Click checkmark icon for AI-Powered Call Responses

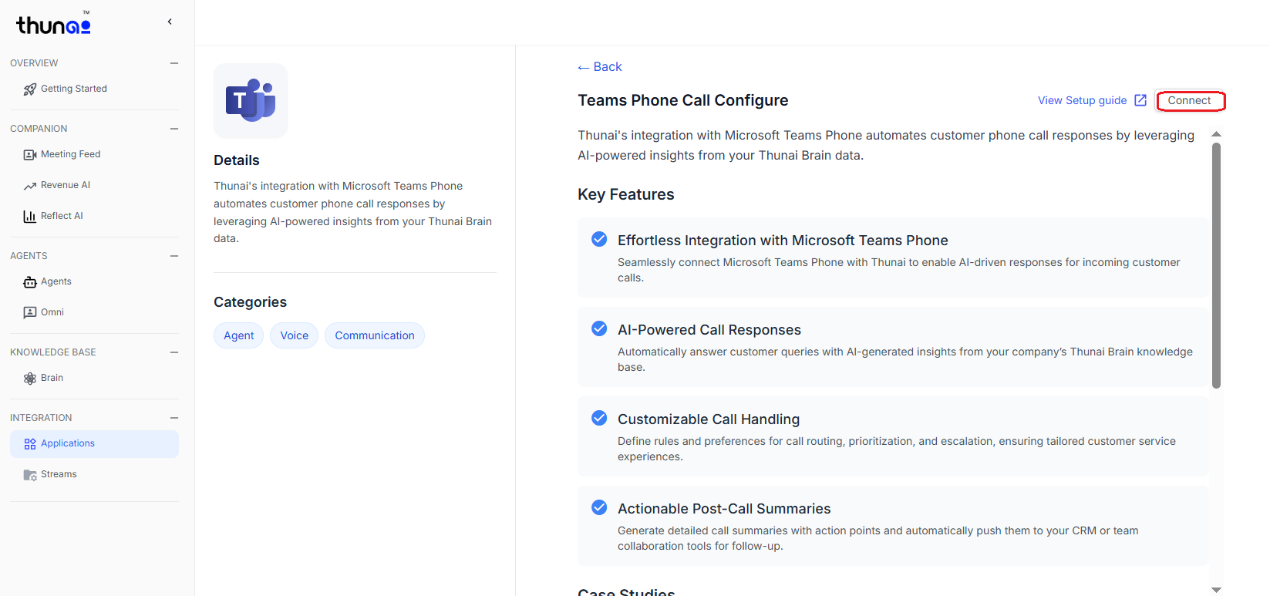[x=599, y=328]
